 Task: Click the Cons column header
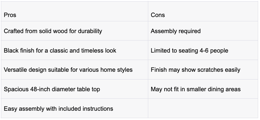[203, 11]
